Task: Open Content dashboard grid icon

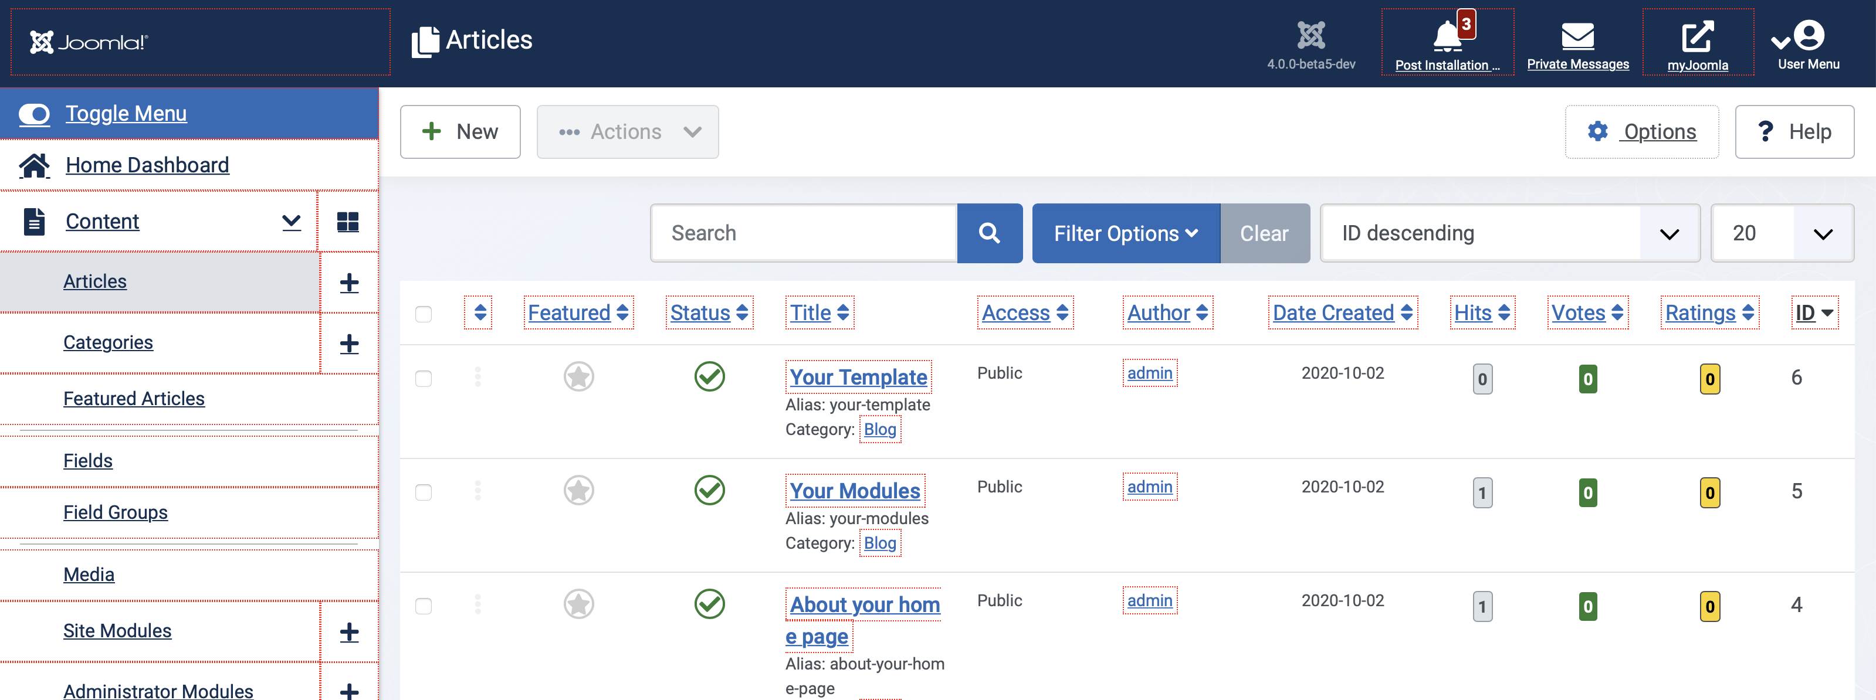Action: point(348,222)
